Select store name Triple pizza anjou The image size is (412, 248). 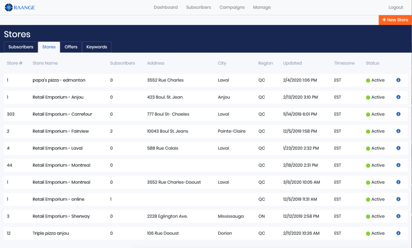(51, 233)
